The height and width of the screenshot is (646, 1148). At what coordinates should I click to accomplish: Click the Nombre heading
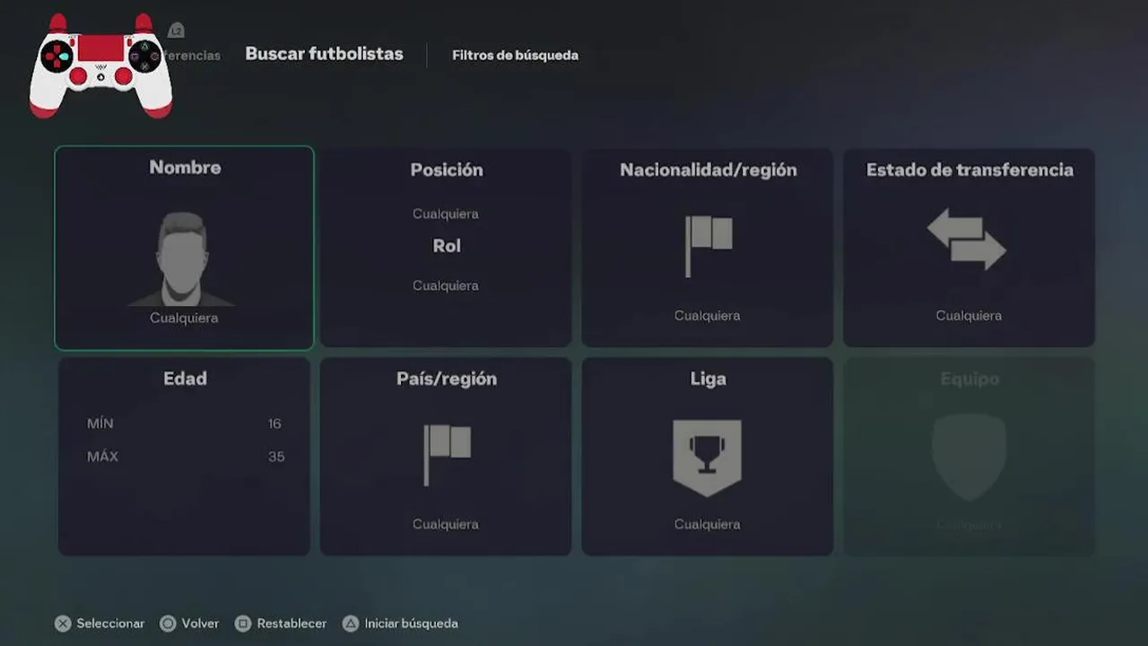tap(185, 167)
